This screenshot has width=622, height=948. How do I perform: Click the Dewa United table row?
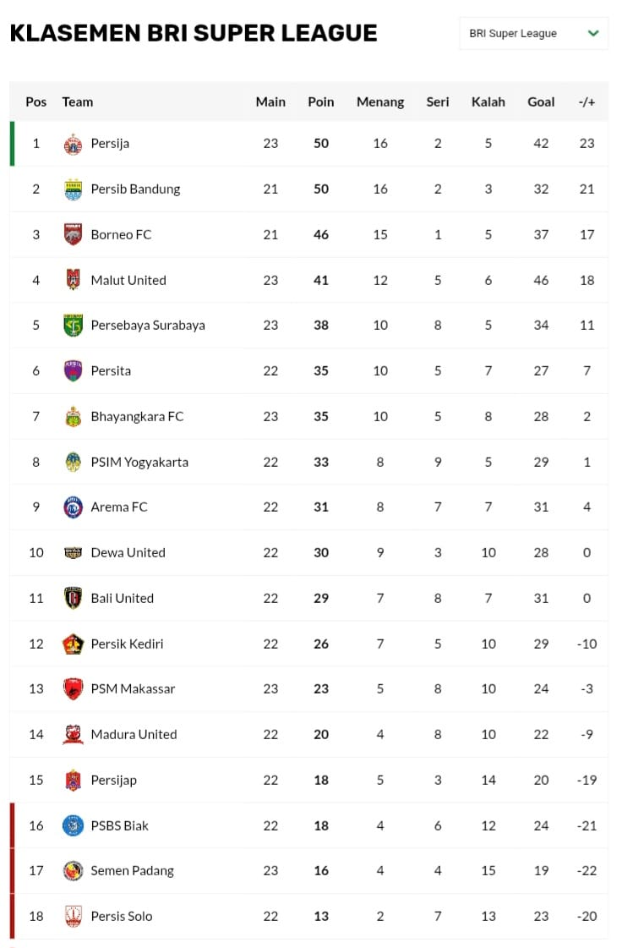(x=311, y=552)
